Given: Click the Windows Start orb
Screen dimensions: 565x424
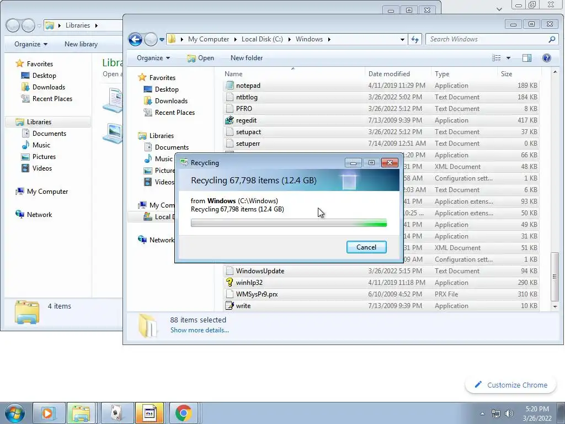Looking at the screenshot, I should tap(15, 413).
